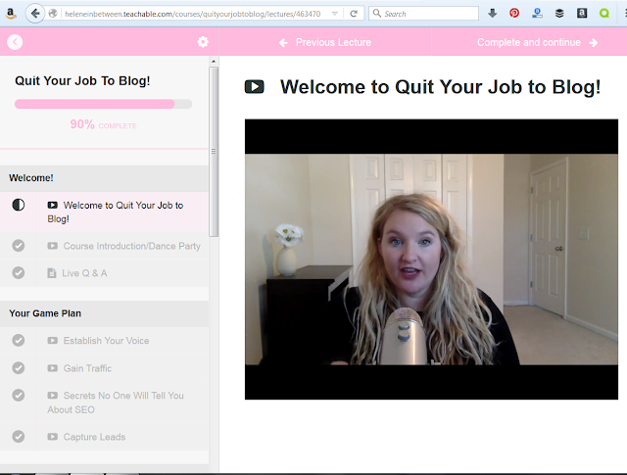Open the URL history dropdown arrow
Screen dimensions: 627x475
335,14
